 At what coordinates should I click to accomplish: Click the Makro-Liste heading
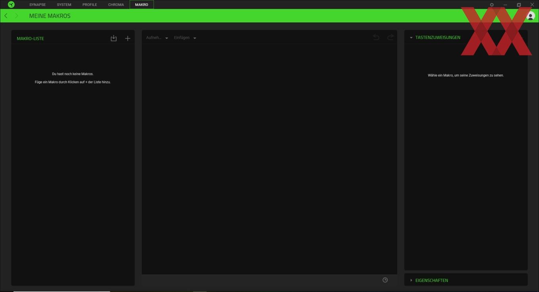point(30,38)
